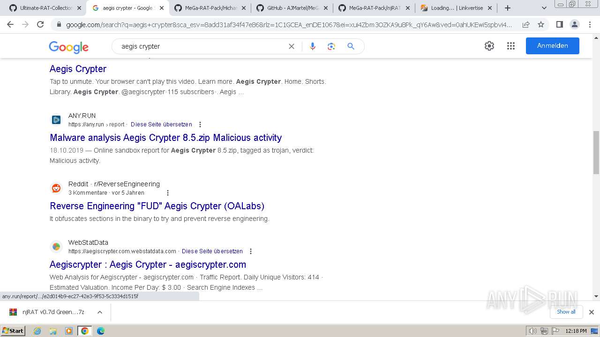Switch to MeGa-RAT-Pack/njRAT tab

click(374, 8)
